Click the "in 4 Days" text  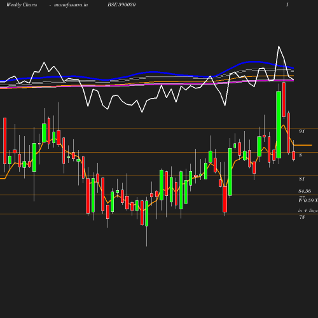click(308, 211)
